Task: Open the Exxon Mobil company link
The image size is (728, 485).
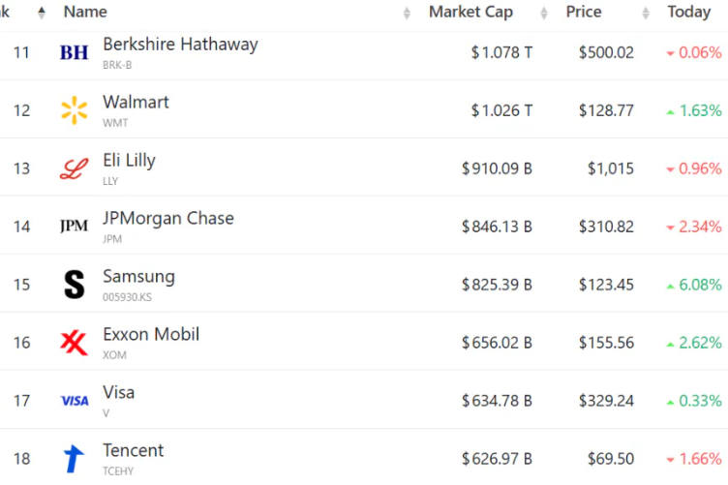Action: 151,335
